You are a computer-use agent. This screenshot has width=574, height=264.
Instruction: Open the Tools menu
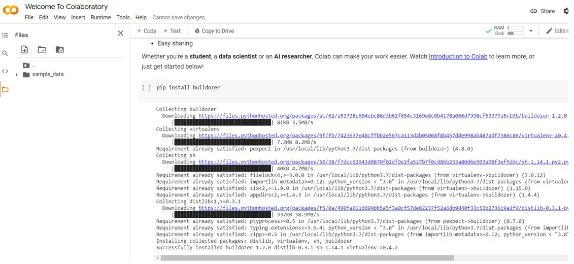(x=123, y=17)
